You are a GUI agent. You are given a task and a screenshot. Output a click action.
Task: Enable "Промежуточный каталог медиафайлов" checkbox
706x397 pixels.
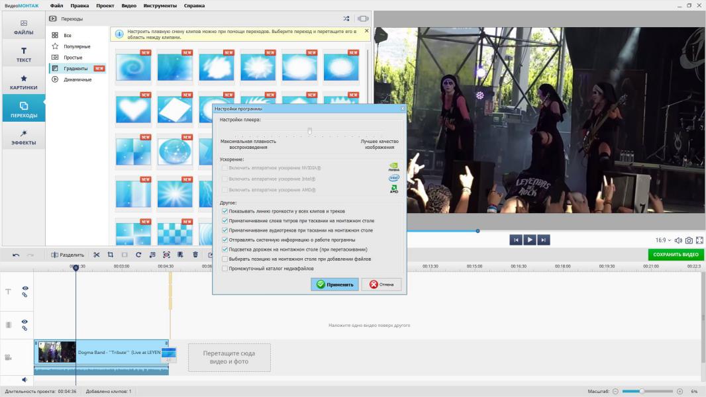point(225,269)
